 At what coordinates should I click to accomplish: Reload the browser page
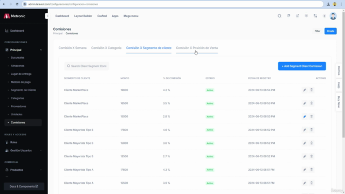click(17, 4)
